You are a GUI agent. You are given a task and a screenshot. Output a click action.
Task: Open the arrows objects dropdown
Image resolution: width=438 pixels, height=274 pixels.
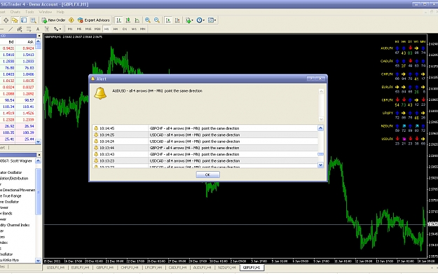pyautogui.click(x=57, y=29)
